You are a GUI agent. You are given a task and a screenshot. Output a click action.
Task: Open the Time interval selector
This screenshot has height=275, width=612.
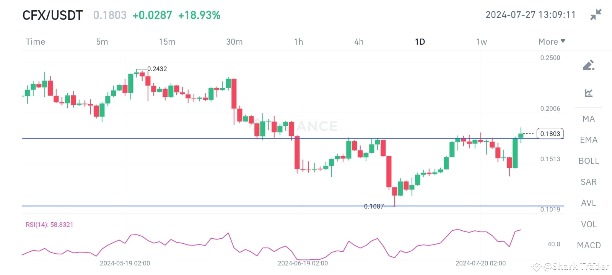click(35, 42)
